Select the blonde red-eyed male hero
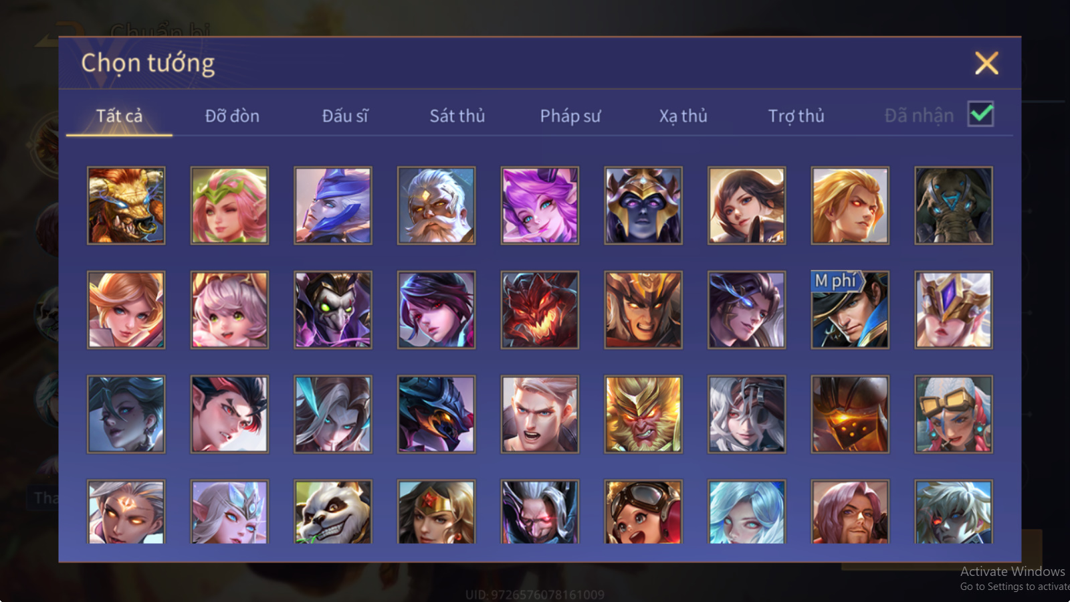Screen dimensions: 1070x602 pos(850,205)
